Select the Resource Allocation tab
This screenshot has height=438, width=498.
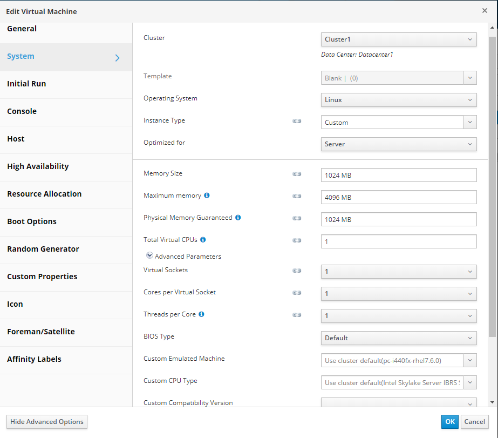click(44, 194)
